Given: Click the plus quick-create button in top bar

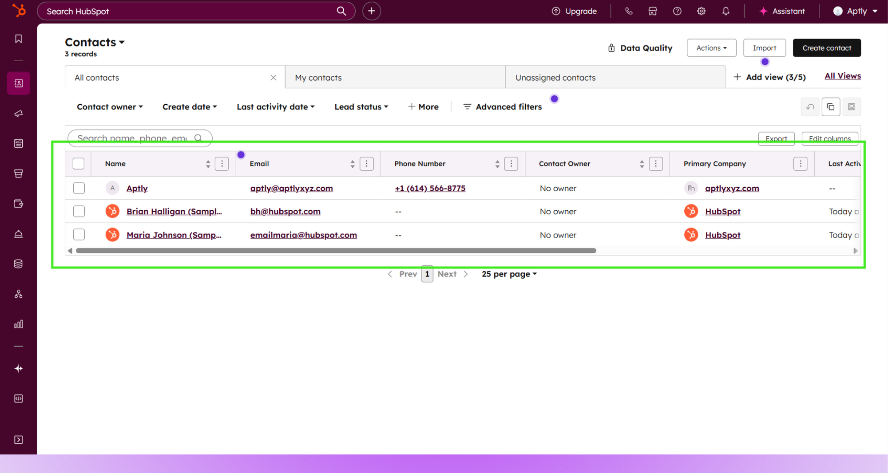Looking at the screenshot, I should [x=372, y=11].
